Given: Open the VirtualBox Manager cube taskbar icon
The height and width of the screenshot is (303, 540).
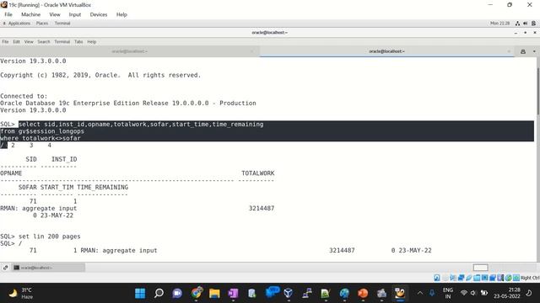Looking at the screenshot, I should (x=289, y=293).
